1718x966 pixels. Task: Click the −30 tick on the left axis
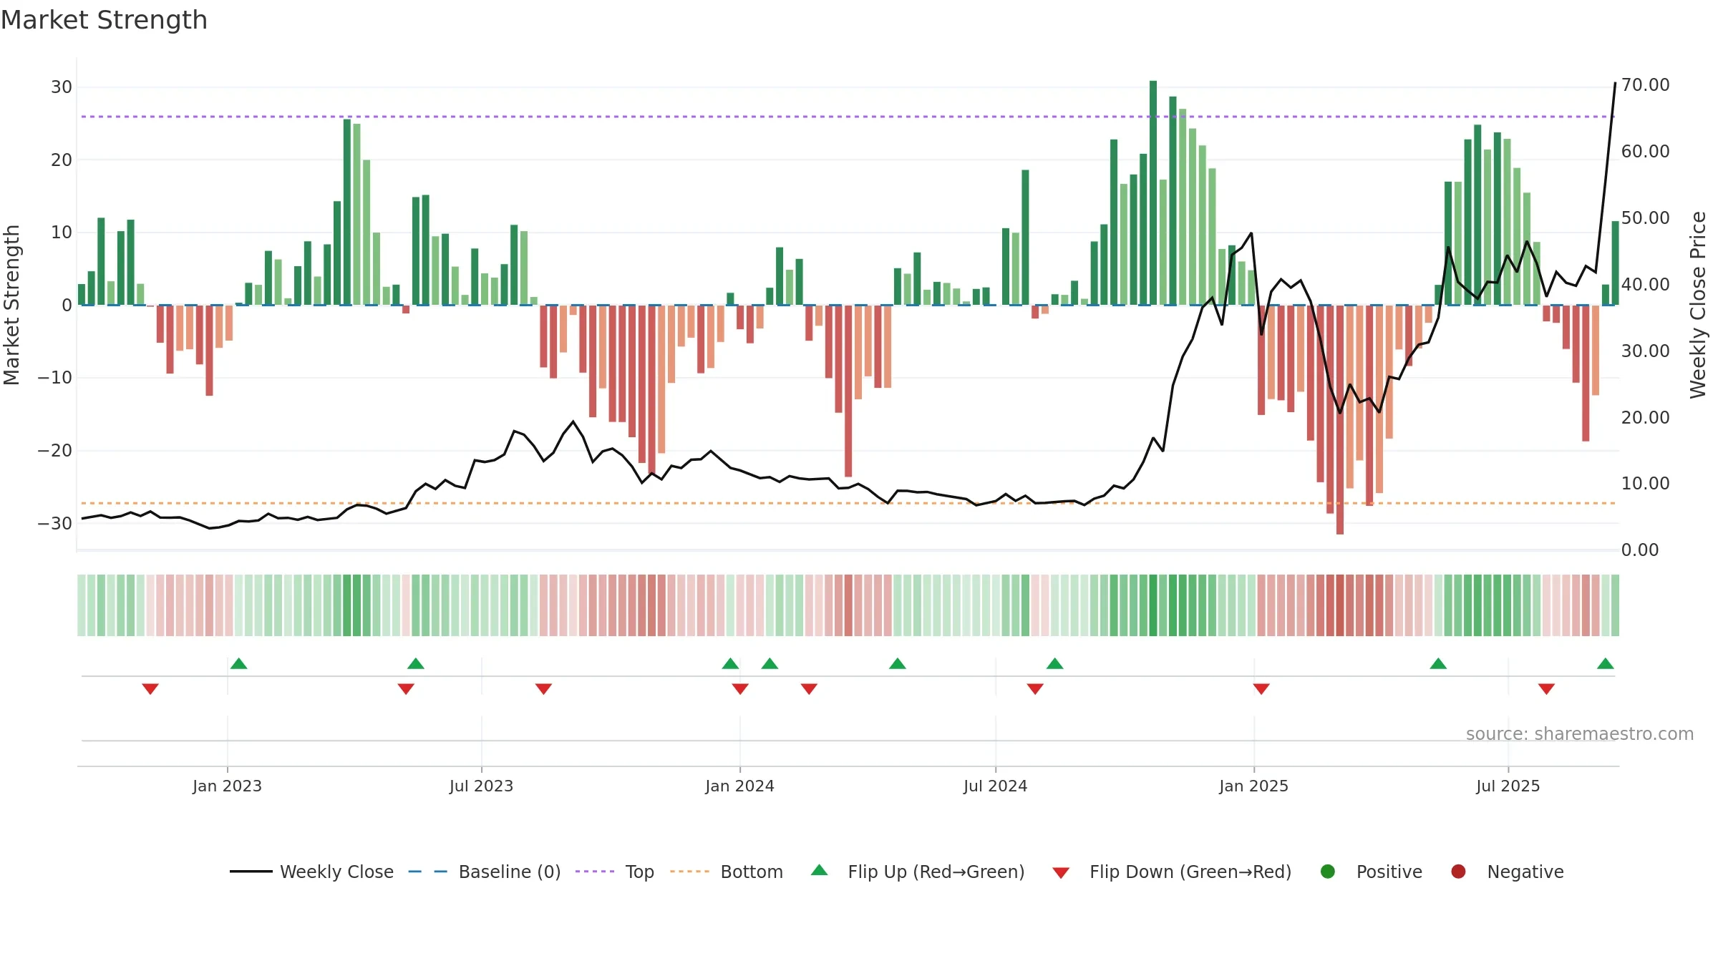[55, 524]
